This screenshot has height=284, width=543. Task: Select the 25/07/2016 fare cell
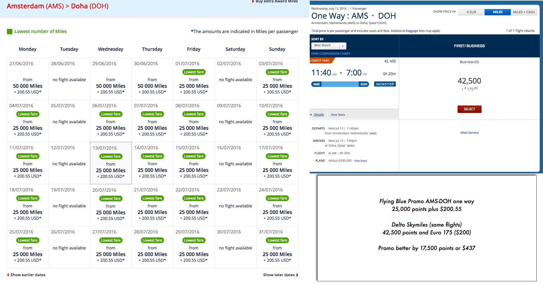tap(28, 247)
